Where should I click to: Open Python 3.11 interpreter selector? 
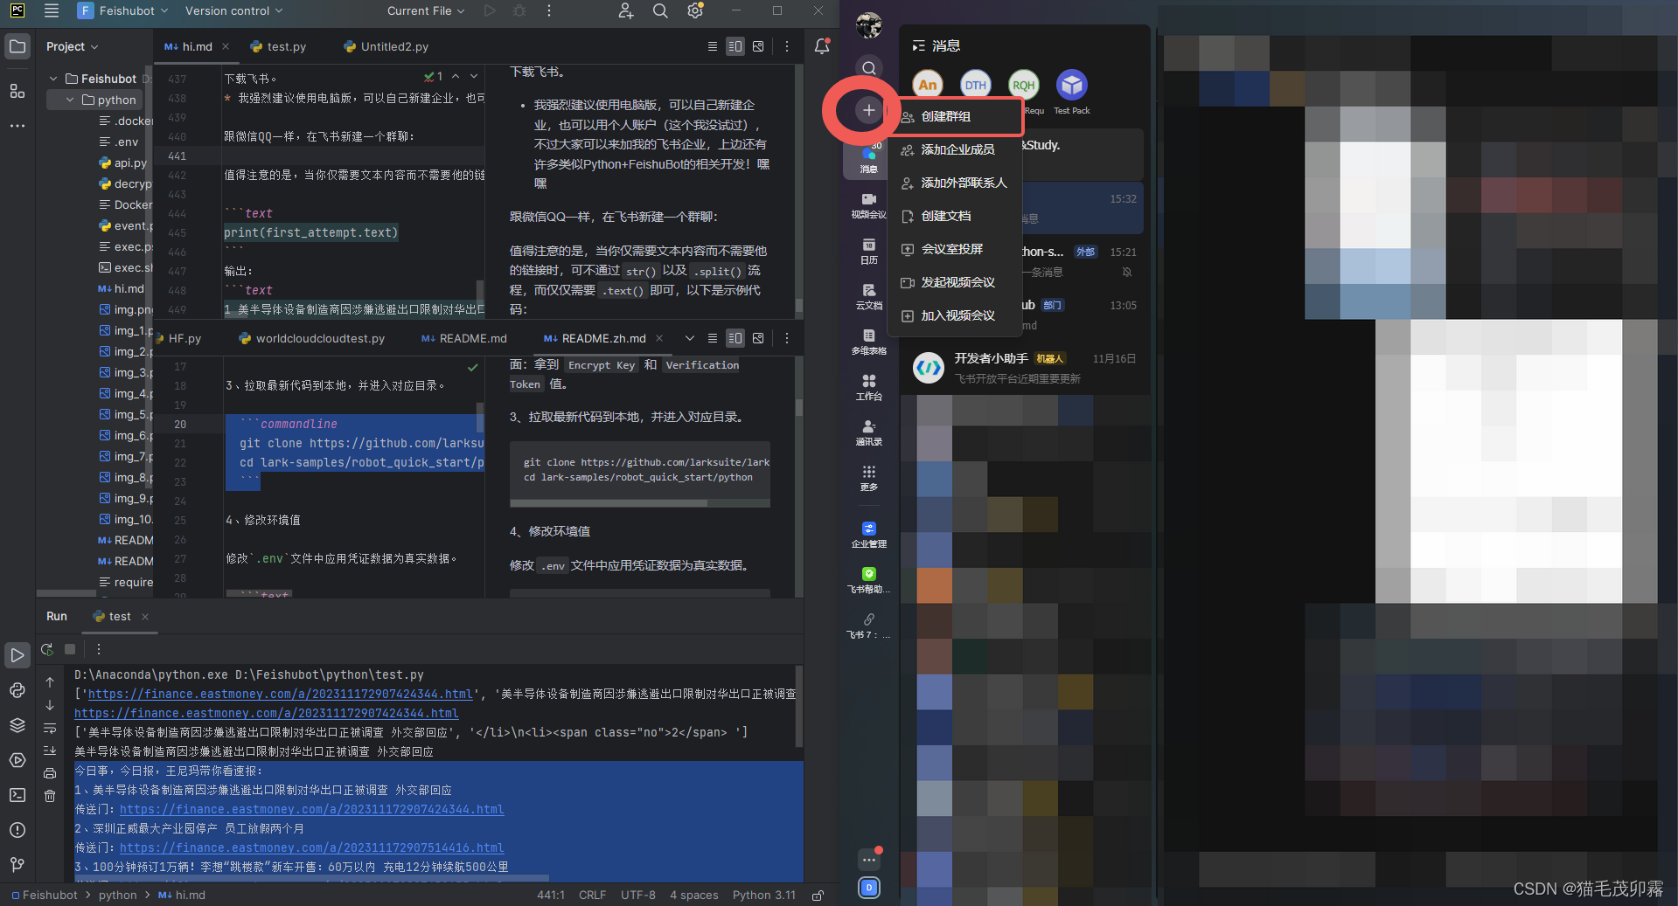(x=763, y=896)
